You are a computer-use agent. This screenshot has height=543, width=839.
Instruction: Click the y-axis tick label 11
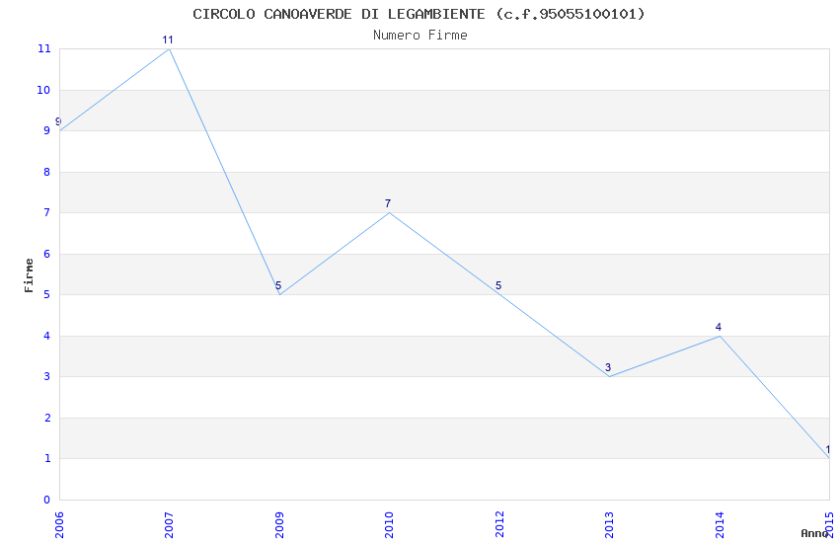point(43,48)
